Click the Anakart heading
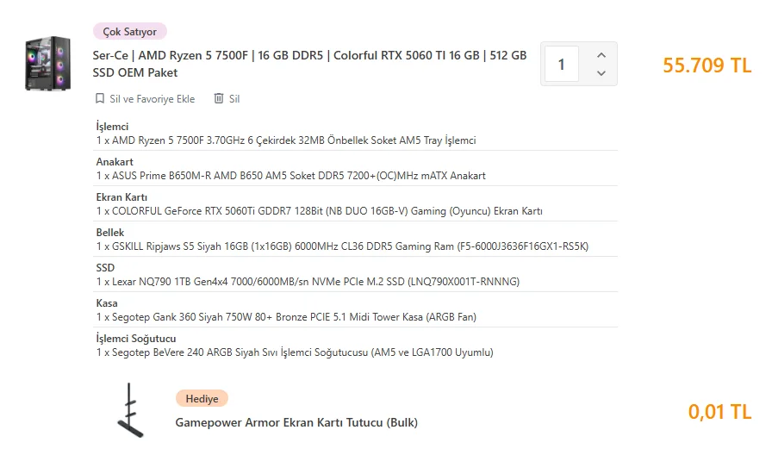 click(x=115, y=162)
